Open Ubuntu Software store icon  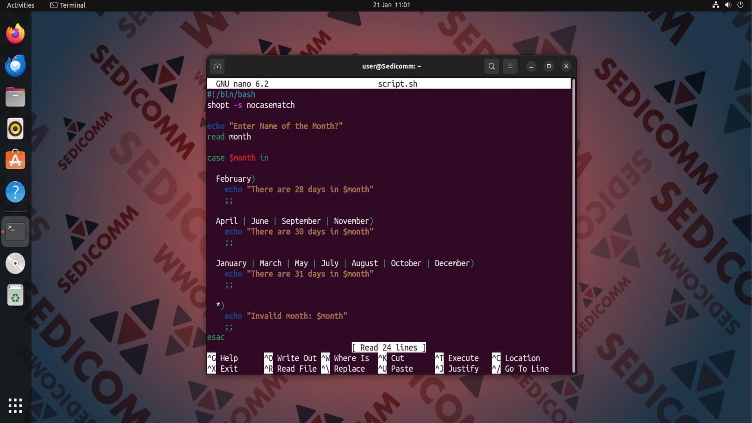(15, 160)
